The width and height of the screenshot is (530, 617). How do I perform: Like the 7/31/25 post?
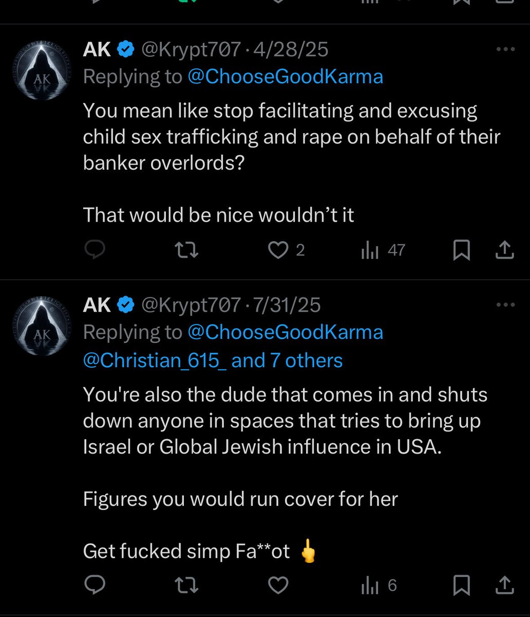point(279,585)
